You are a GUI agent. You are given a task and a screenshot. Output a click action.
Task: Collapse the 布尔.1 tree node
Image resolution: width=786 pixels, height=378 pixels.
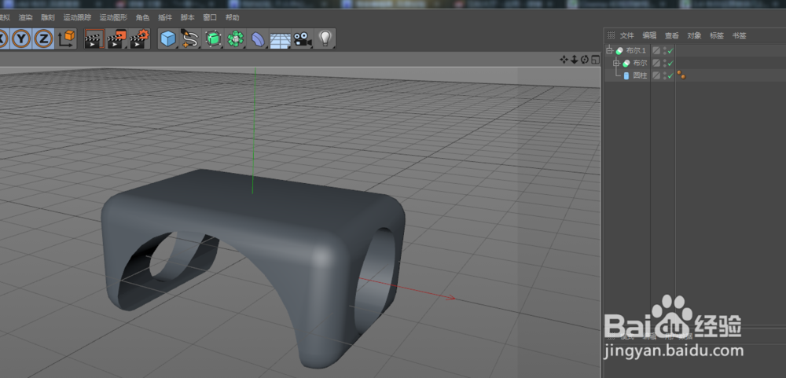(610, 50)
